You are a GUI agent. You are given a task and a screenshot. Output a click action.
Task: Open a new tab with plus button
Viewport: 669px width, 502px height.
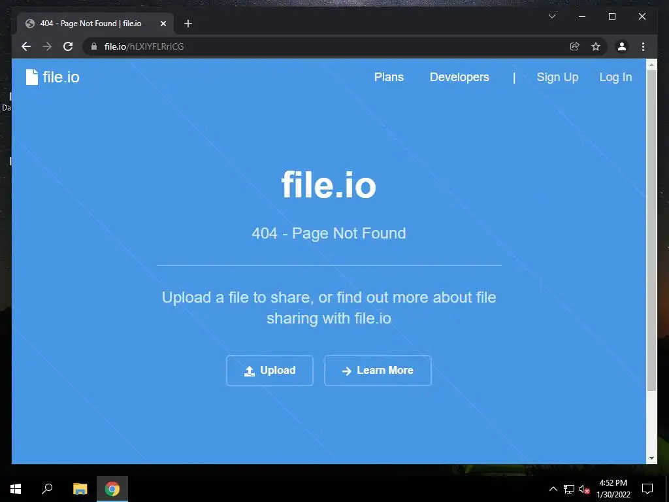(x=188, y=24)
